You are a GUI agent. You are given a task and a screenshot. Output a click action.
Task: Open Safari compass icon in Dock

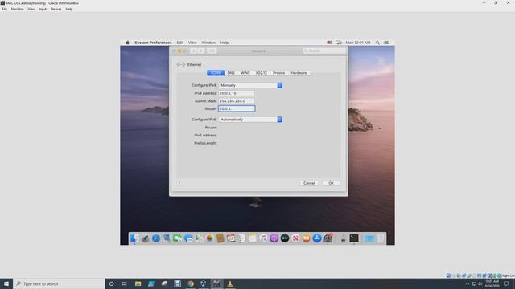[x=156, y=238]
